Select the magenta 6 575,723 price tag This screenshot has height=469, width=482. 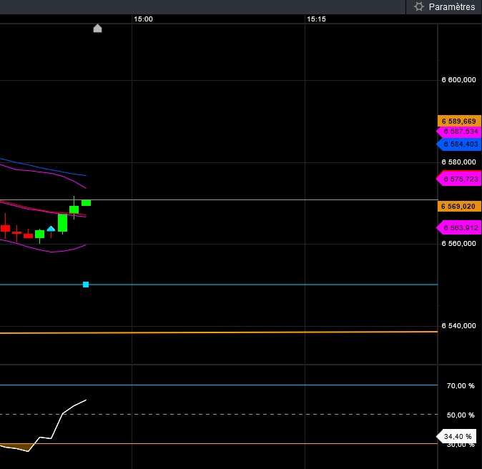click(x=459, y=179)
